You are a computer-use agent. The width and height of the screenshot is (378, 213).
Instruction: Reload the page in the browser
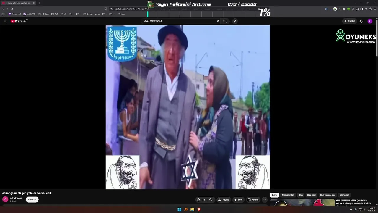tap(12, 9)
